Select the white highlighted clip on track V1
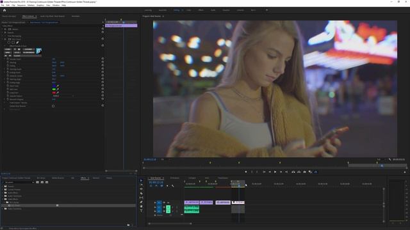The width and height of the screenshot is (410, 230). [238, 203]
